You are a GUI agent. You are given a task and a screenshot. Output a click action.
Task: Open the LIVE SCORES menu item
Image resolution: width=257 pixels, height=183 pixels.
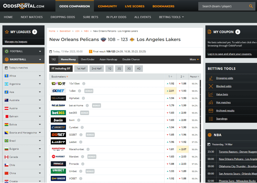(135, 6)
